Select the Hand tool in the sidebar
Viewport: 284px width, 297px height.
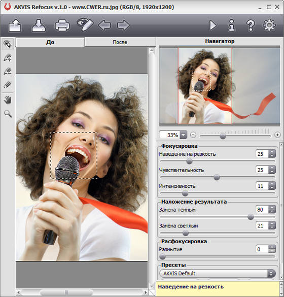click(8, 100)
